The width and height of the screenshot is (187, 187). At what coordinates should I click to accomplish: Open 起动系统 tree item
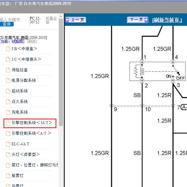pos(20,91)
